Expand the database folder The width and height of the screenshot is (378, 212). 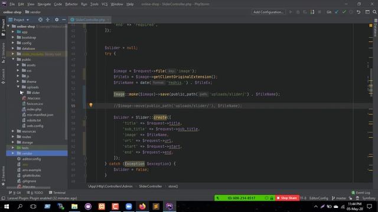(x=13, y=48)
